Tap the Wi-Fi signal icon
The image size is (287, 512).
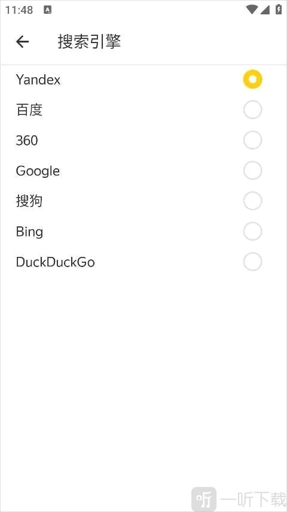coord(252,10)
